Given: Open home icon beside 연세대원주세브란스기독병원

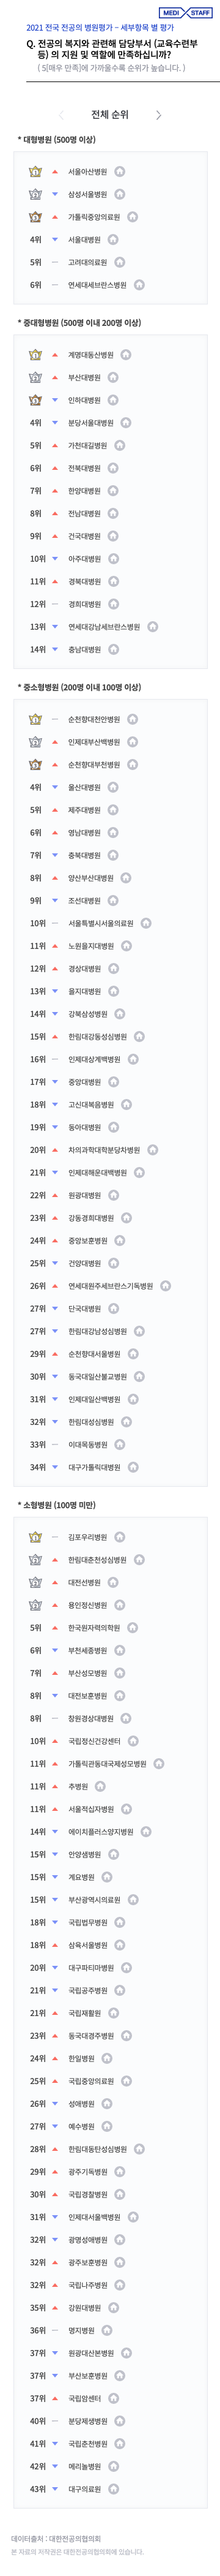Looking at the screenshot, I should 165,1286.
